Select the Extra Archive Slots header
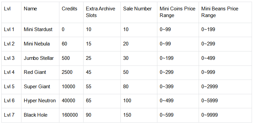 coord(100,12)
